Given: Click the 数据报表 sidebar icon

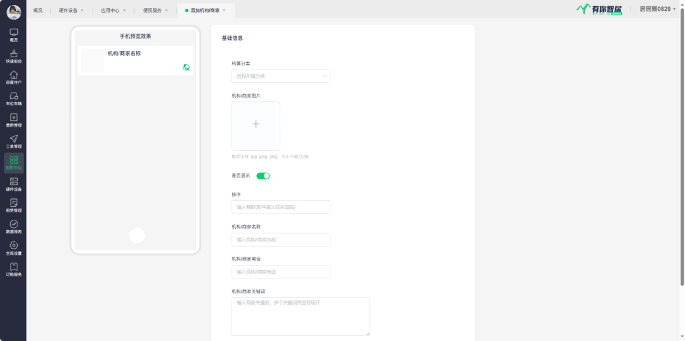Looking at the screenshot, I should (13, 227).
